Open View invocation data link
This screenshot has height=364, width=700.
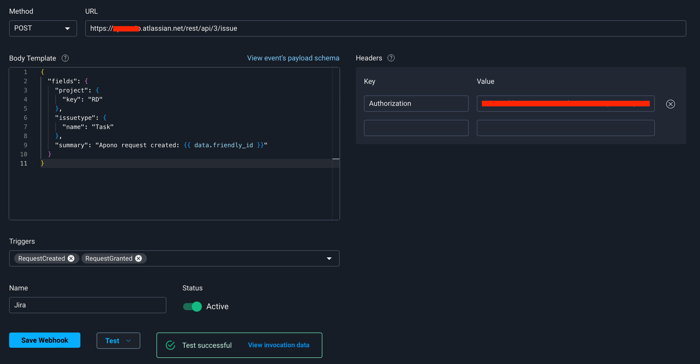click(x=279, y=345)
